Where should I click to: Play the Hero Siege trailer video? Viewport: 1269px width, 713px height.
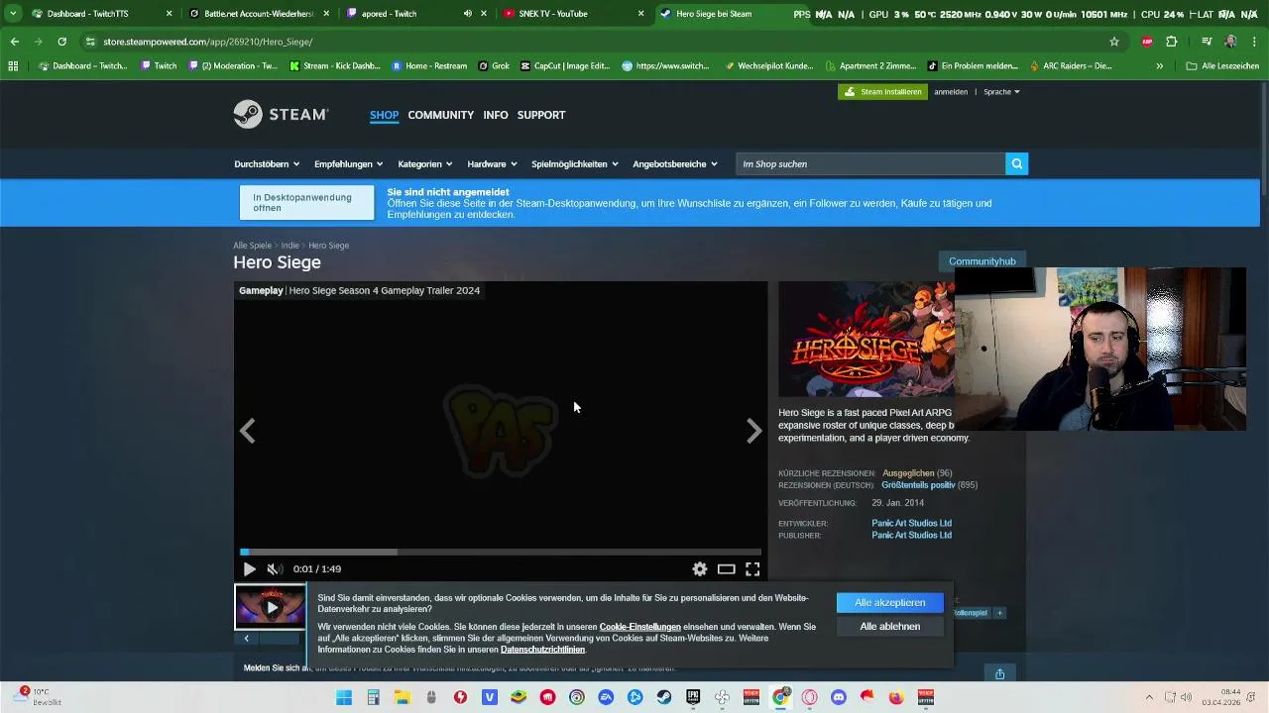(x=249, y=569)
